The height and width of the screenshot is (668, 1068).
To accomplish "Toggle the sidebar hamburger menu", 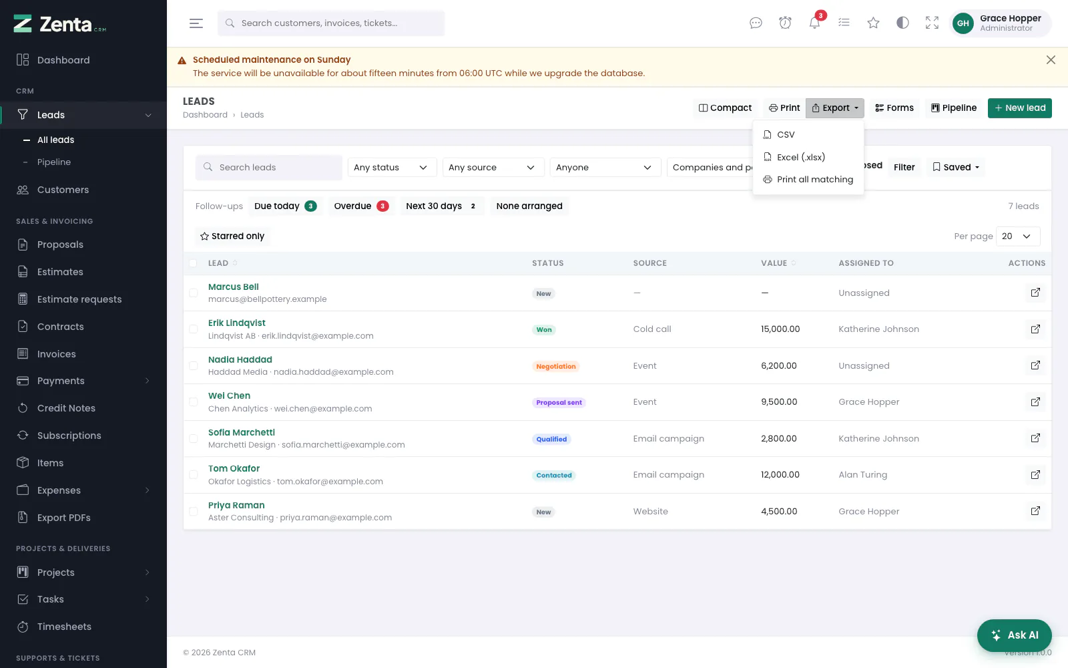I will pyautogui.click(x=196, y=23).
